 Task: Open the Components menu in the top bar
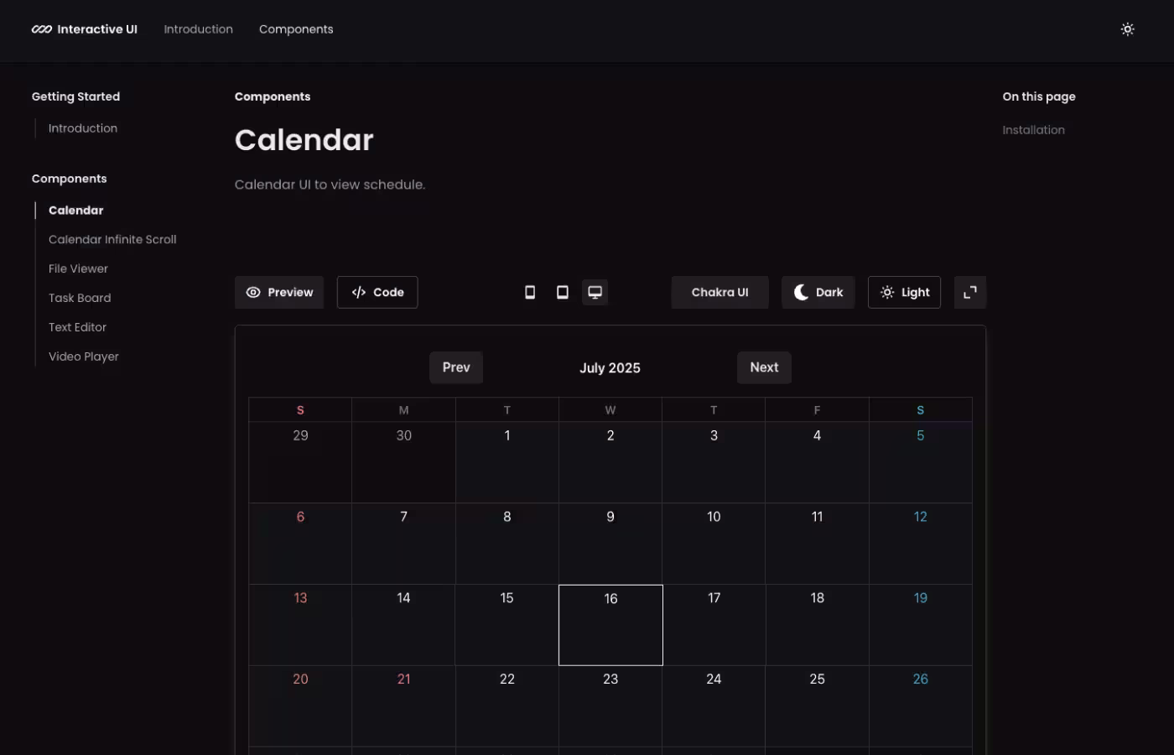[296, 29]
